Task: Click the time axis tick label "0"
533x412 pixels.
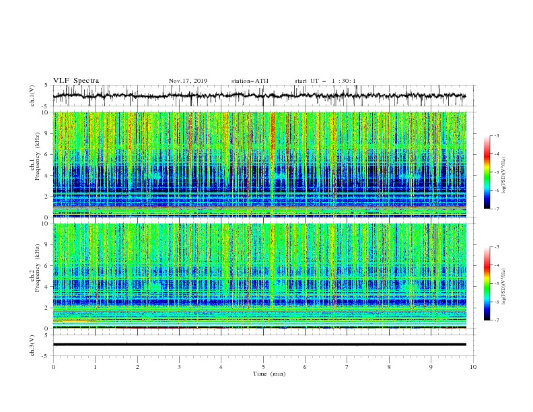Action: point(53,367)
